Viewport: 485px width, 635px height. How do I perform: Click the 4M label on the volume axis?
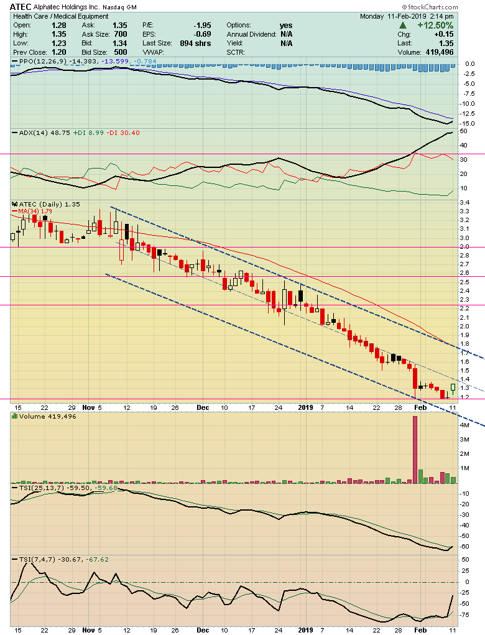(464, 425)
